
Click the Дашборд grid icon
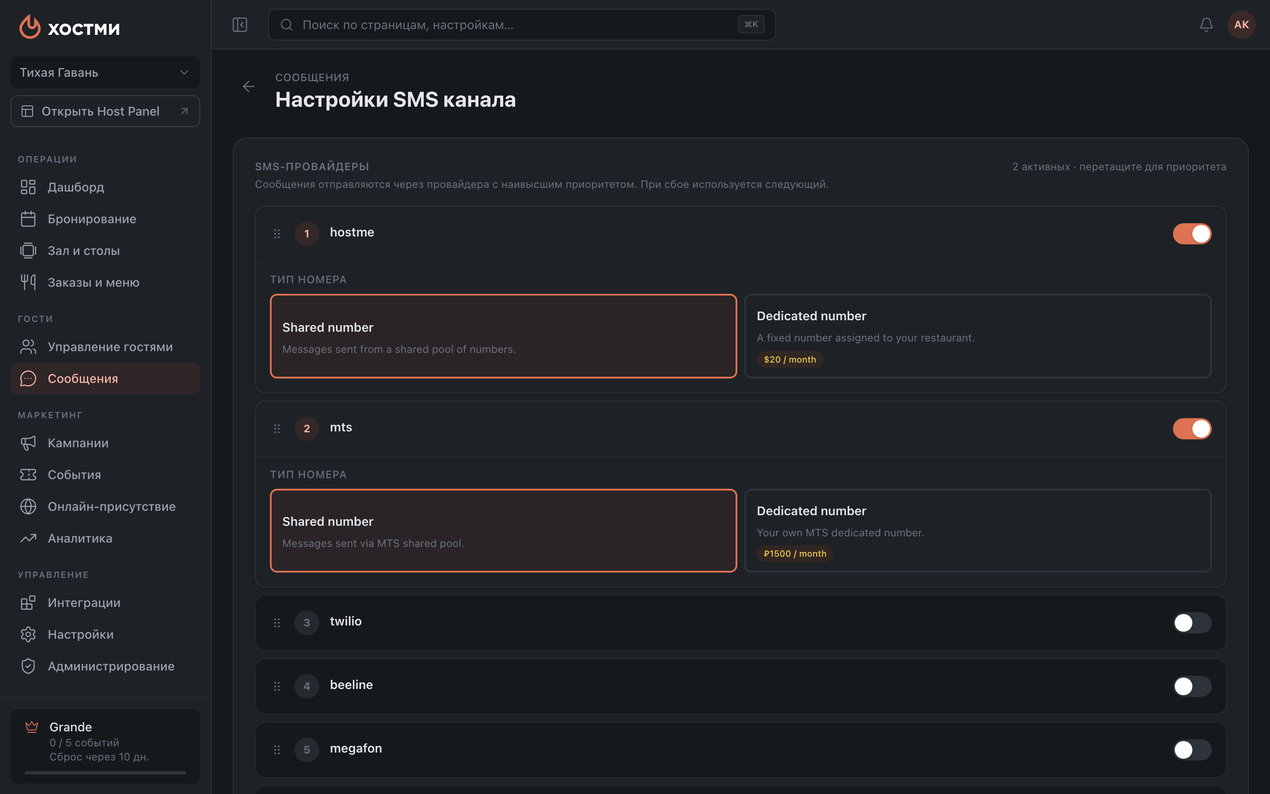28,187
